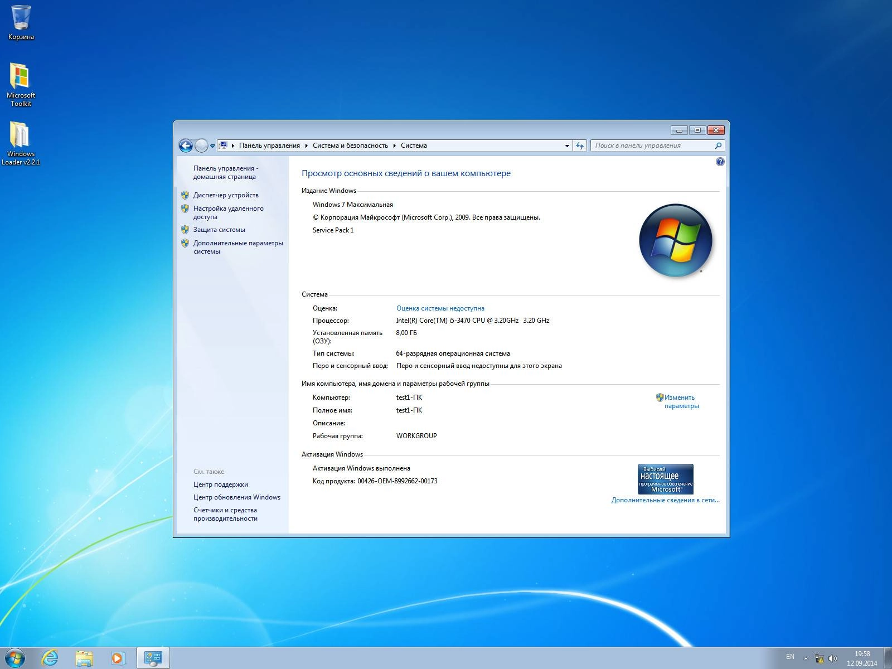The height and width of the screenshot is (669, 892).
Task: Open the Оценка системы недоступна link
Action: pyautogui.click(x=440, y=308)
